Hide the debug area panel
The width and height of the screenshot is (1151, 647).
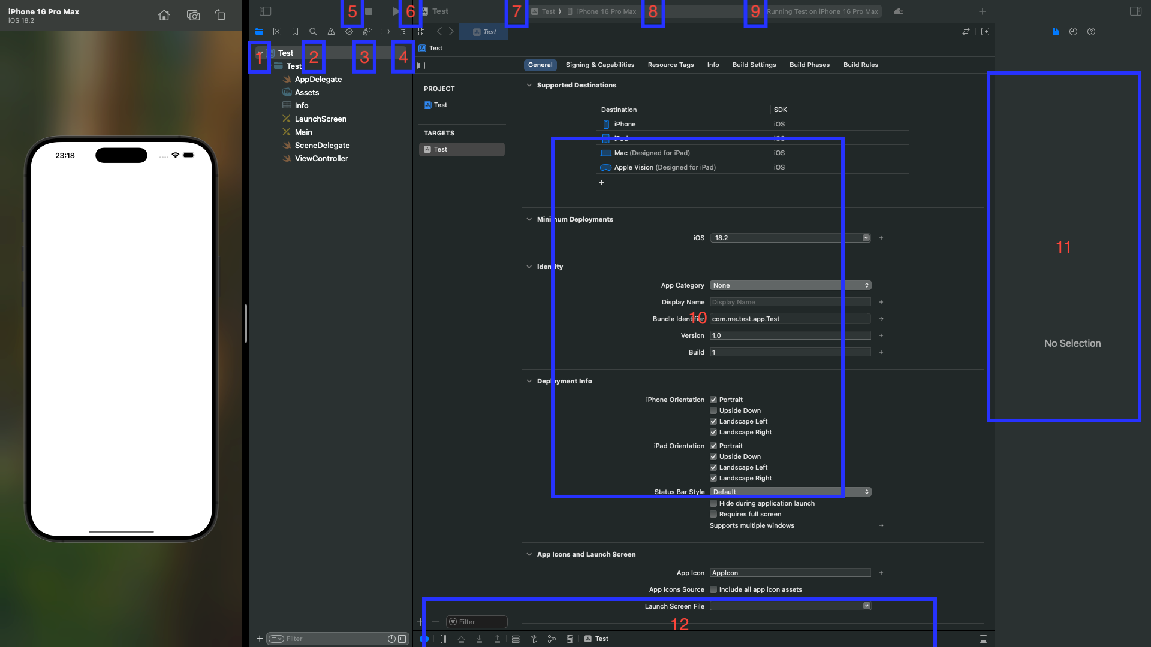click(x=983, y=639)
